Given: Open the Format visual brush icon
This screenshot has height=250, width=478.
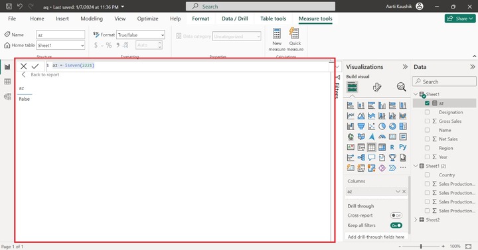Looking at the screenshot, I should pos(377,88).
